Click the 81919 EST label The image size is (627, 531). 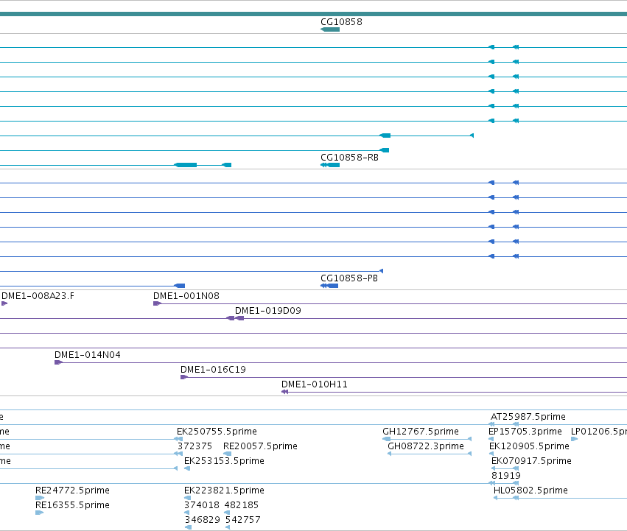(x=506, y=477)
